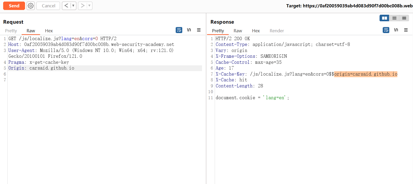Open Request panel hamburger options menu
The image size is (413, 184).
click(x=199, y=30)
